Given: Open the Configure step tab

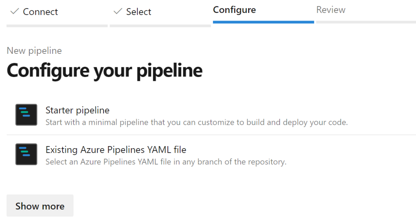Looking at the screenshot, I should (234, 10).
